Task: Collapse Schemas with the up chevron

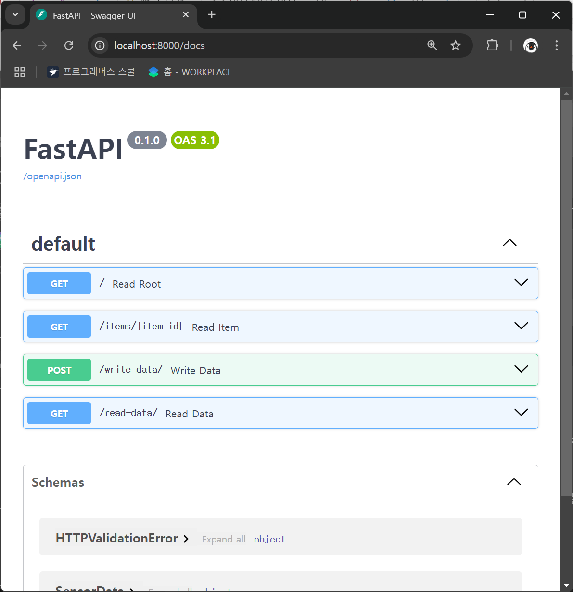Action: (x=514, y=482)
